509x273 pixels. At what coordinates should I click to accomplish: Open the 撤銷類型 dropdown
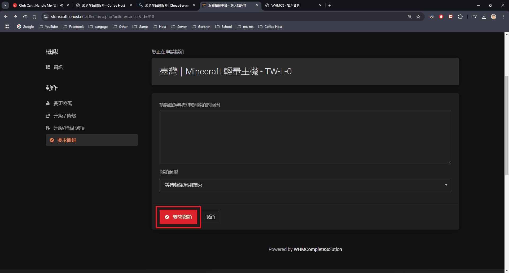tap(305, 185)
